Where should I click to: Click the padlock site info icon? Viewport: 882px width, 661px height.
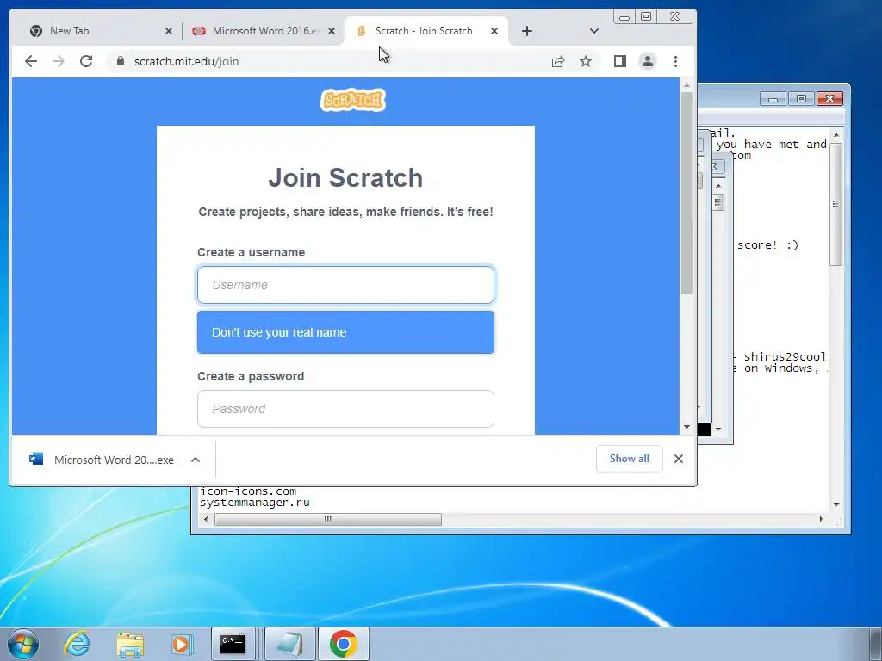[121, 61]
